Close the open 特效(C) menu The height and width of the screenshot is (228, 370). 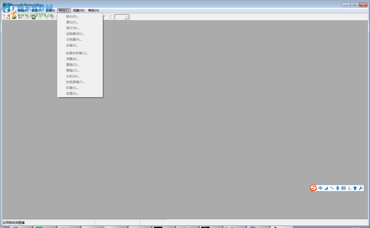click(x=64, y=10)
